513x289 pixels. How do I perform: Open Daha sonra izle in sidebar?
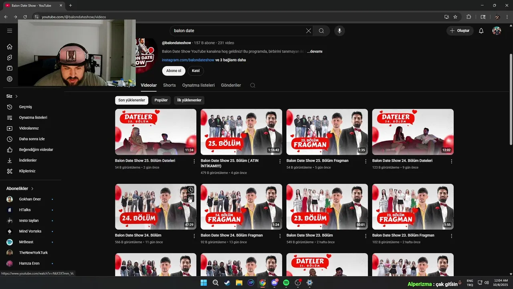pos(32,139)
